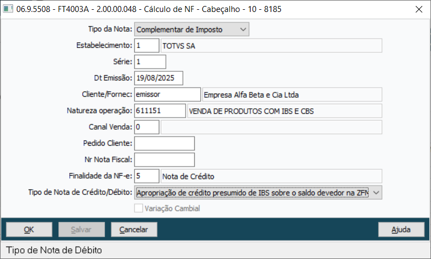Click the Cancelar button
The image size is (431, 259).
(x=134, y=230)
